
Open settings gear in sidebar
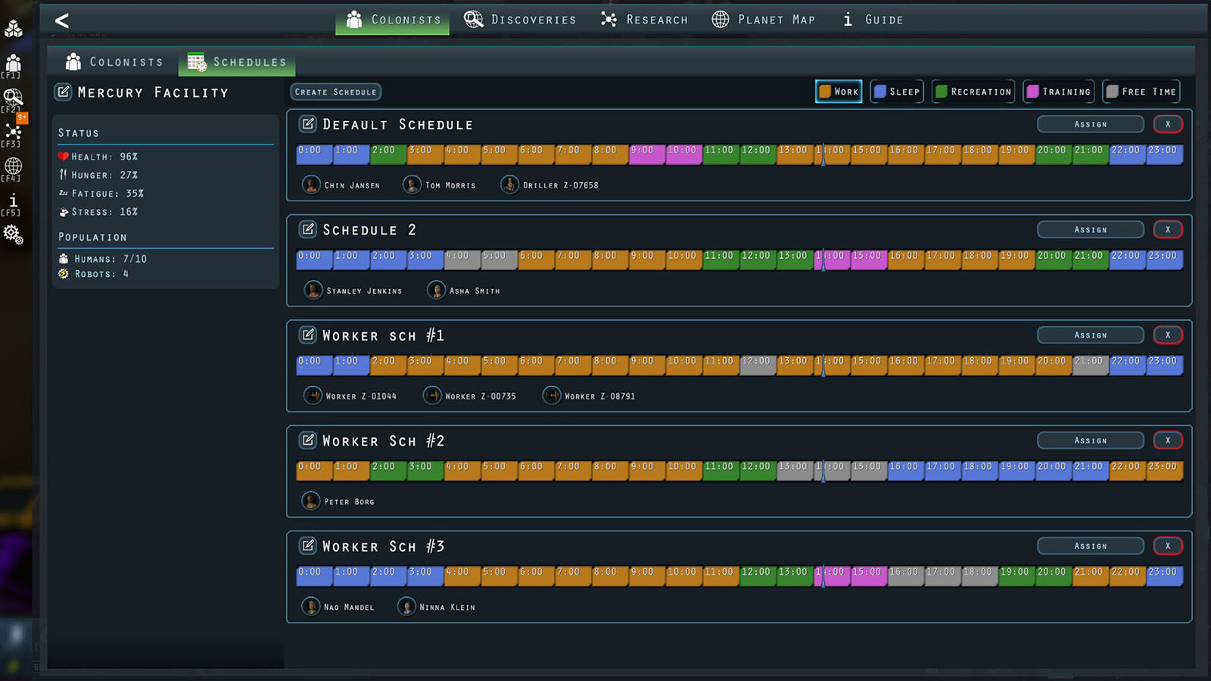pyautogui.click(x=13, y=234)
